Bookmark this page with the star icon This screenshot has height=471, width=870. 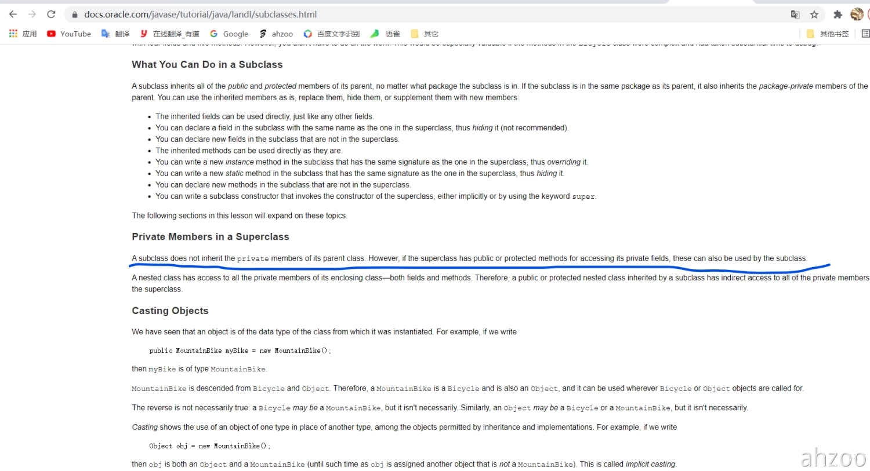pyautogui.click(x=814, y=14)
